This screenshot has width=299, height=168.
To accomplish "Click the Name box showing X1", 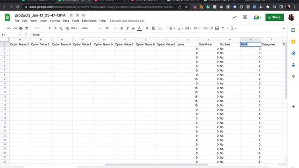I will (11, 35).
